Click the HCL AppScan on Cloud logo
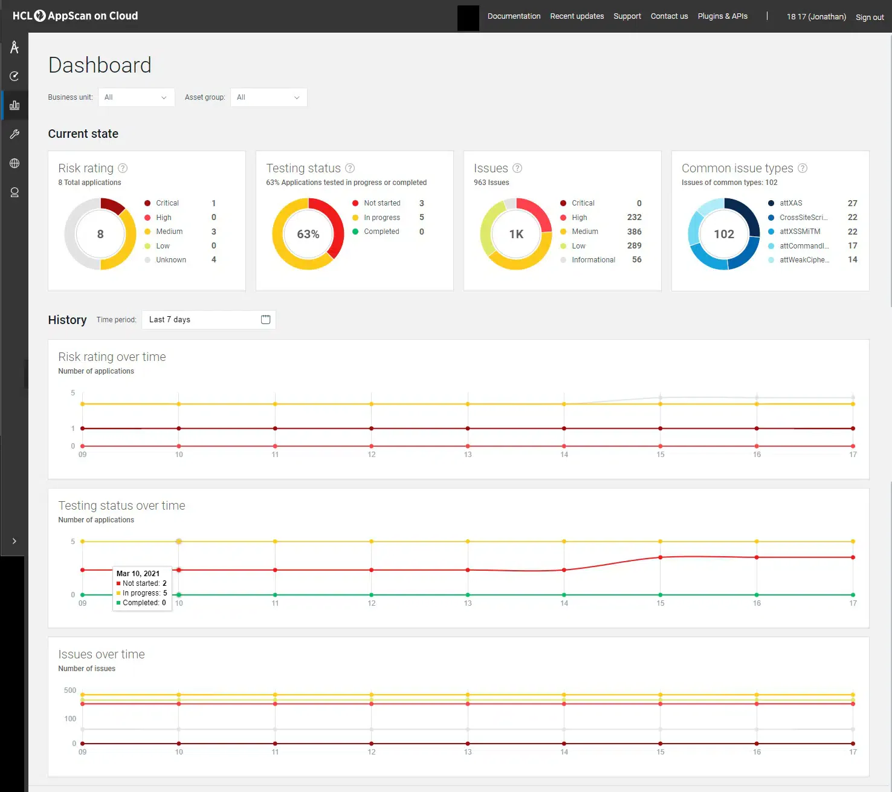This screenshot has height=792, width=892. tap(74, 16)
